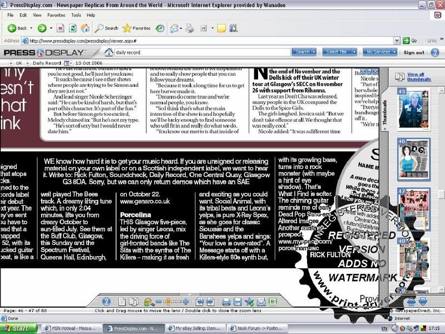
Task: Click the browser Print icon
Action: point(190,28)
